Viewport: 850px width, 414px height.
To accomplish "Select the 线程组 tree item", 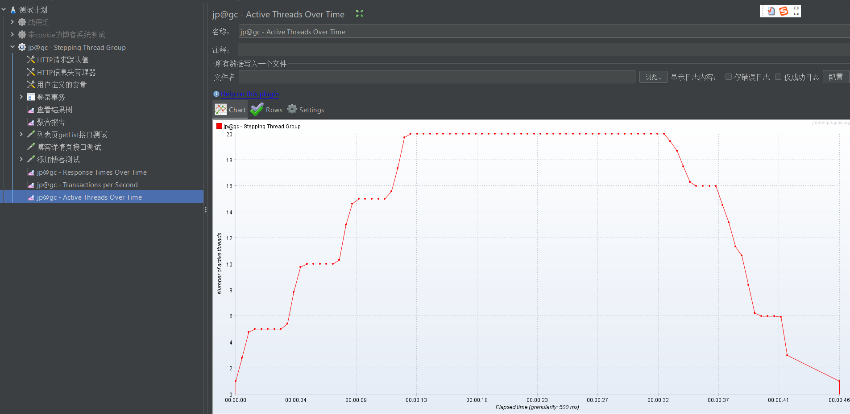I will coord(38,22).
